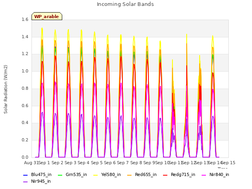Screen dimensions: 252x189
Task: Click the 0.6 y-axis tick label
Action: click(25, 106)
